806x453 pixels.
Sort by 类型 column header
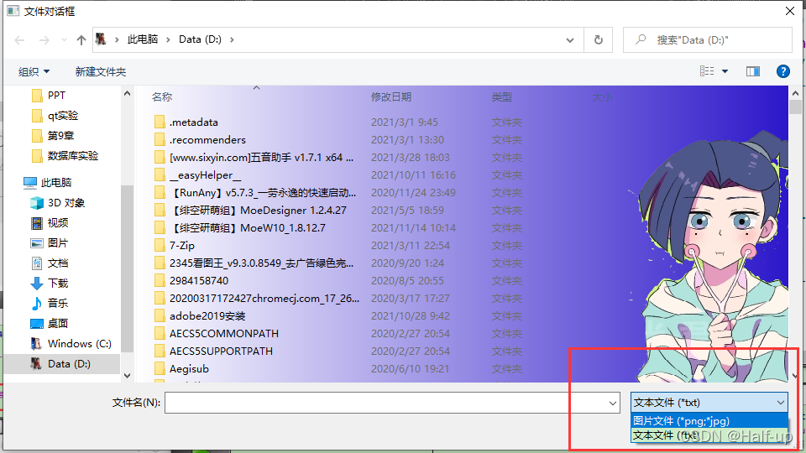click(502, 97)
